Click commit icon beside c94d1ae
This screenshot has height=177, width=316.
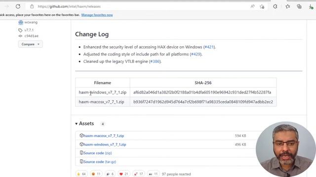(20, 36)
